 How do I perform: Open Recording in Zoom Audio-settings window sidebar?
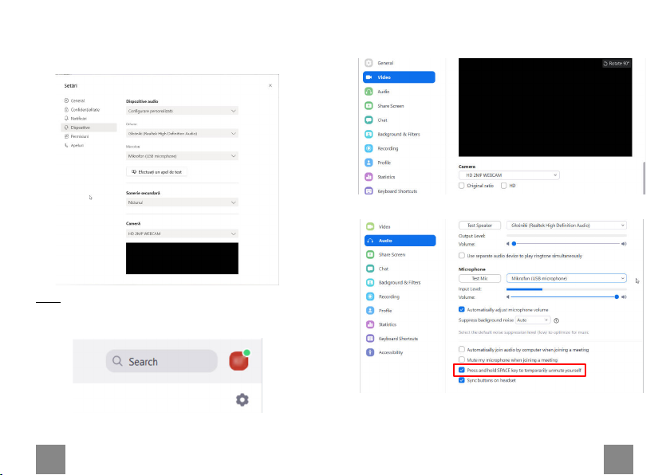pyautogui.click(x=383, y=296)
